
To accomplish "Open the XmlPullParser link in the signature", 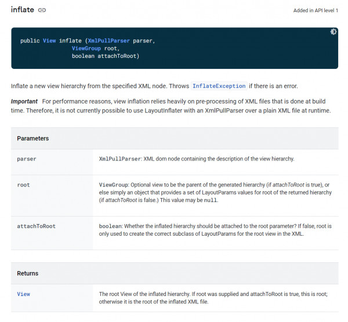I will pos(109,41).
